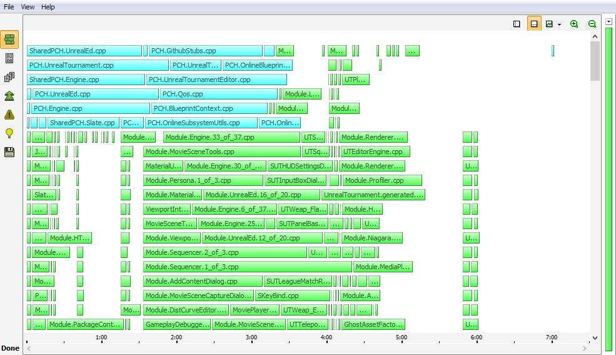This screenshot has height=355, width=616.
Task: Open the Projects view in the sidebar
Action: 9,77
